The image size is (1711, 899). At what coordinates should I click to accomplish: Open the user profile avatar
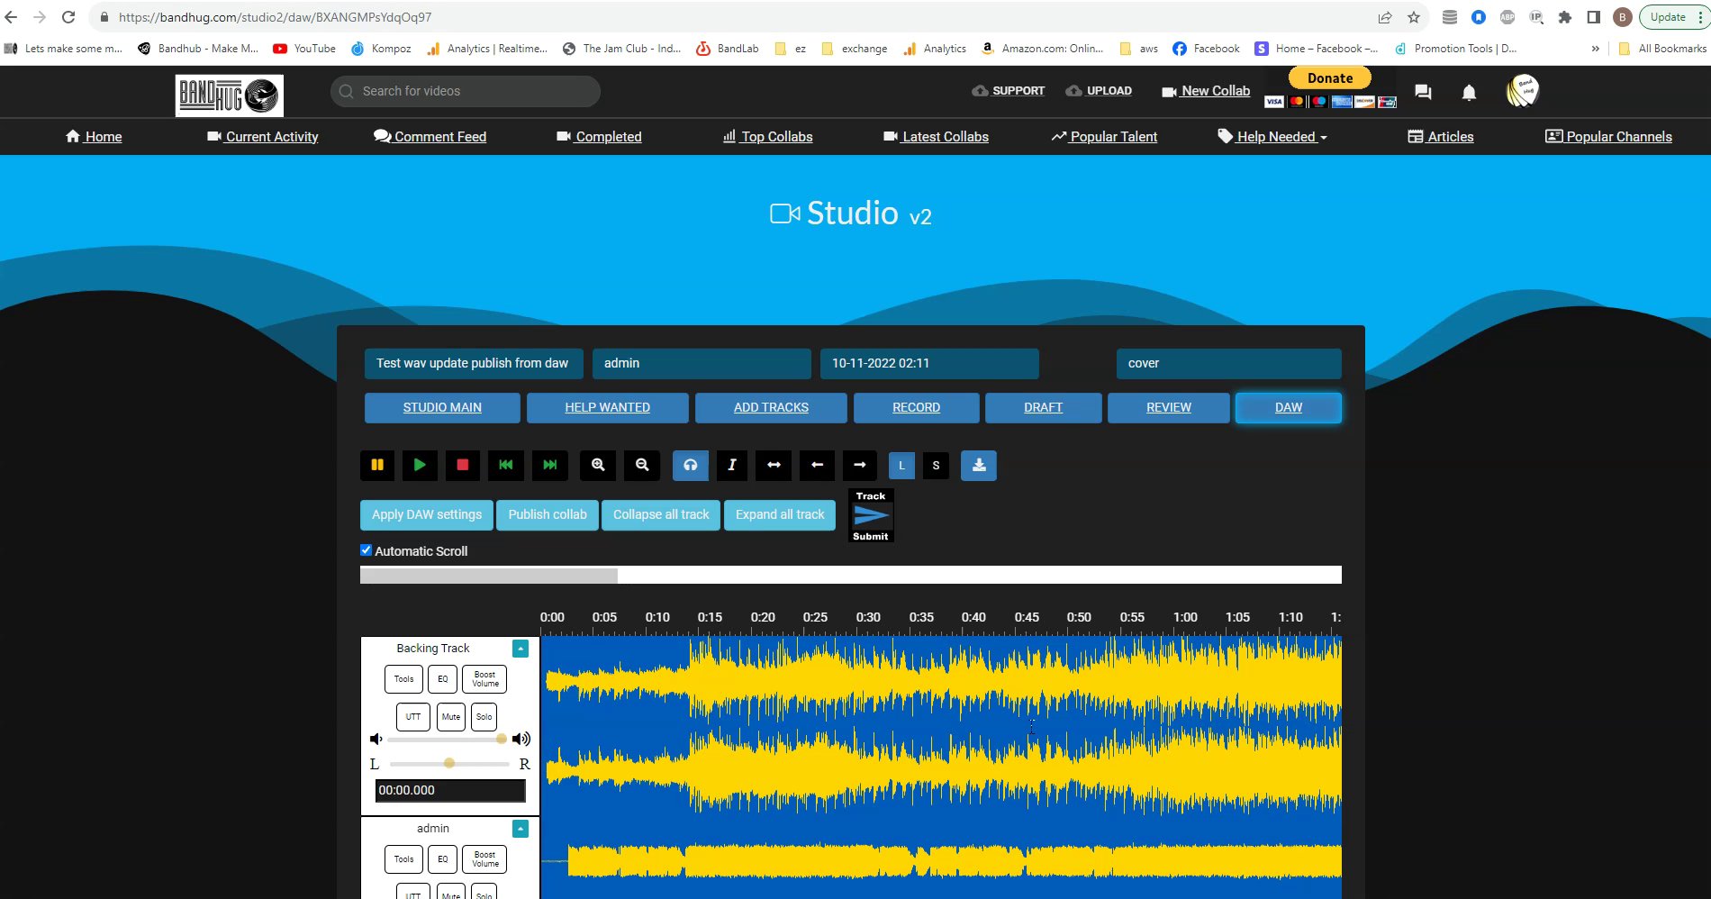[1523, 90]
